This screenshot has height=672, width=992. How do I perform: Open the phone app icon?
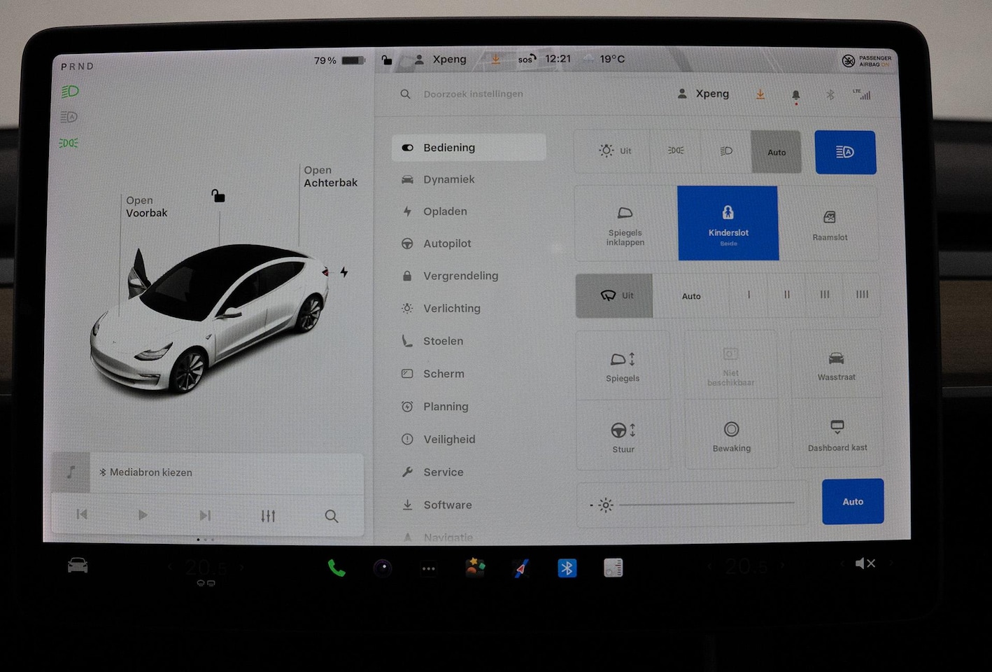(336, 568)
